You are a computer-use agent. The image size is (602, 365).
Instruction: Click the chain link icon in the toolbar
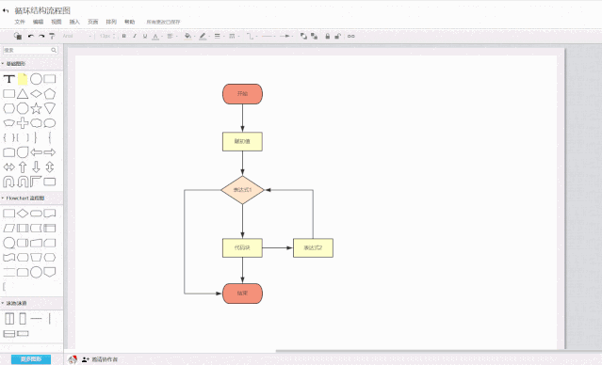point(350,36)
